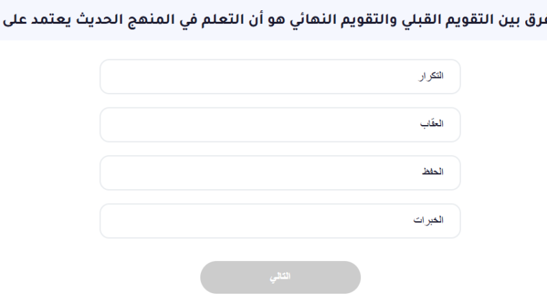Select الخبرات as the answer
The width and height of the screenshot is (547, 304).
(x=280, y=221)
